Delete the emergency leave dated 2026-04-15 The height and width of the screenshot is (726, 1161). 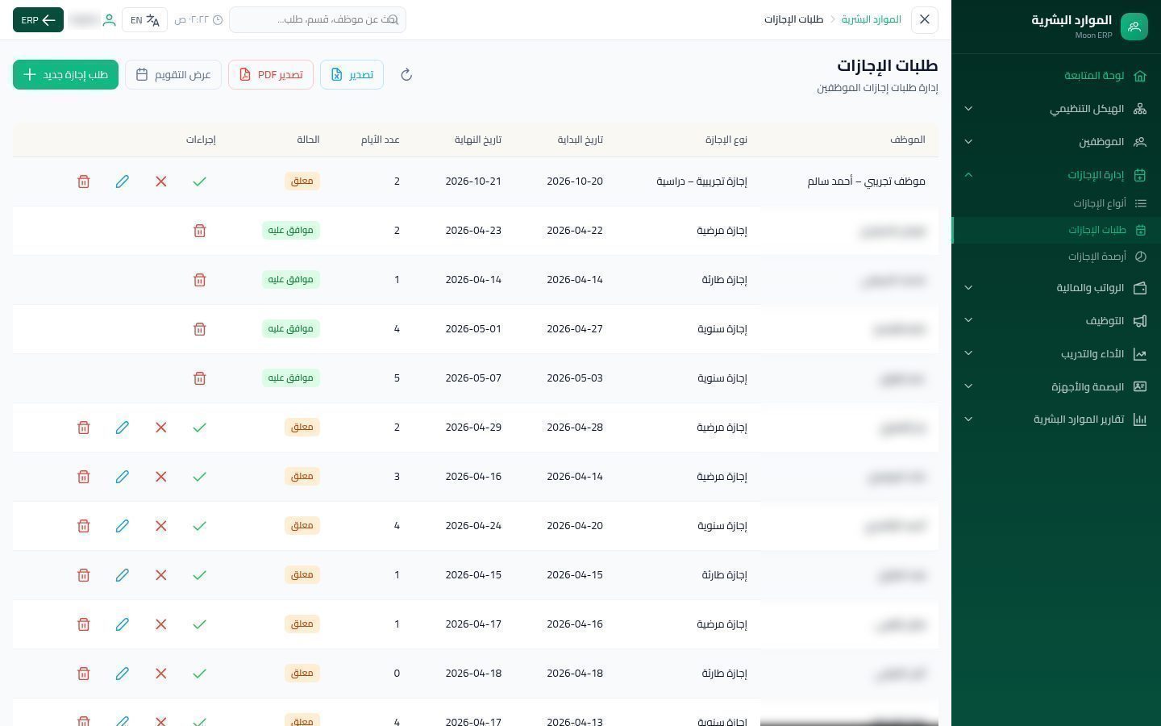pos(84,575)
